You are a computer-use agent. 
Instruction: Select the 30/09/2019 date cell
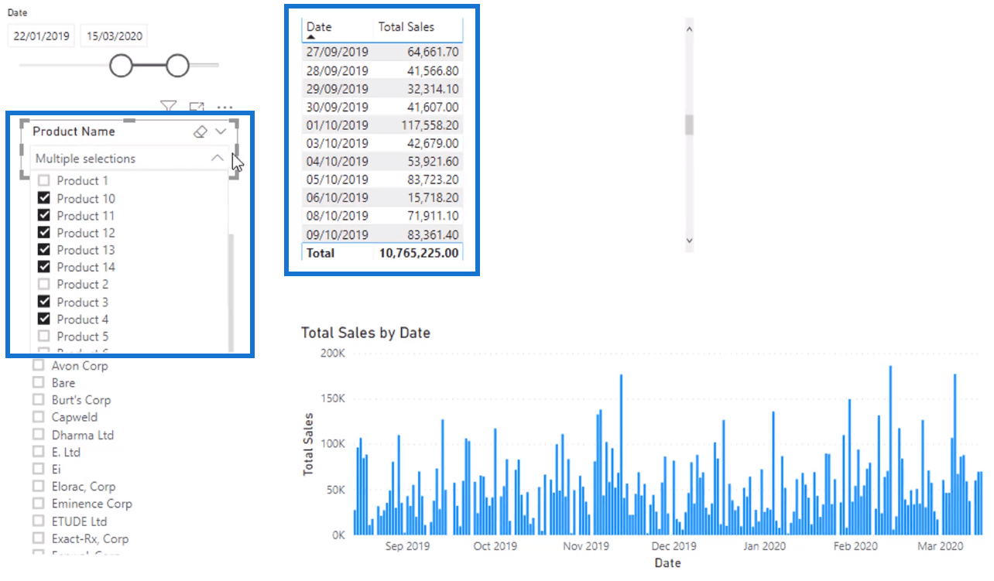click(x=337, y=107)
